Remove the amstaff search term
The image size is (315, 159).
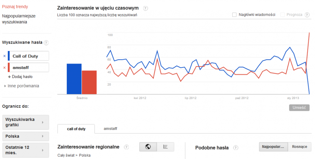(4, 68)
